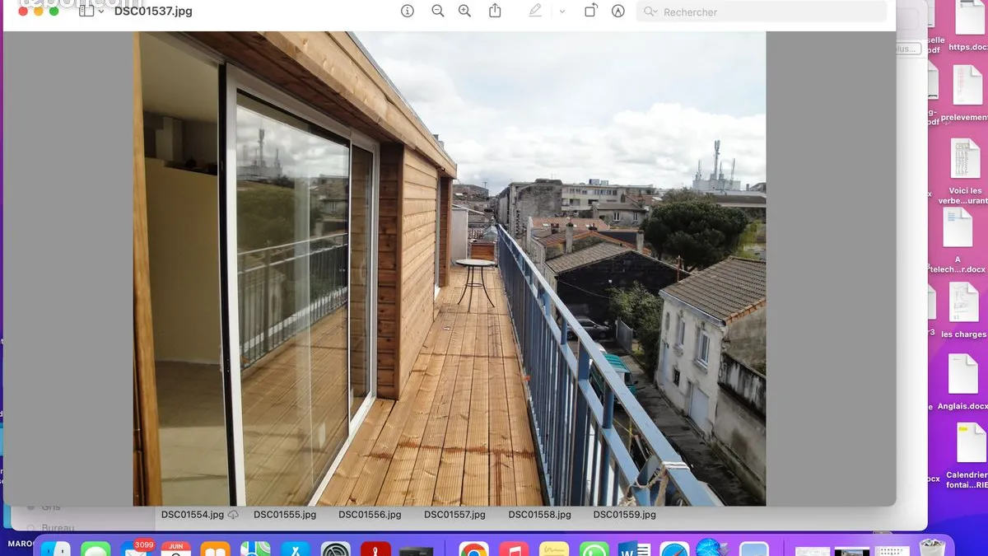Image resolution: width=988 pixels, height=556 pixels.
Task: Select 'les charges' desktop file
Action: point(963,311)
